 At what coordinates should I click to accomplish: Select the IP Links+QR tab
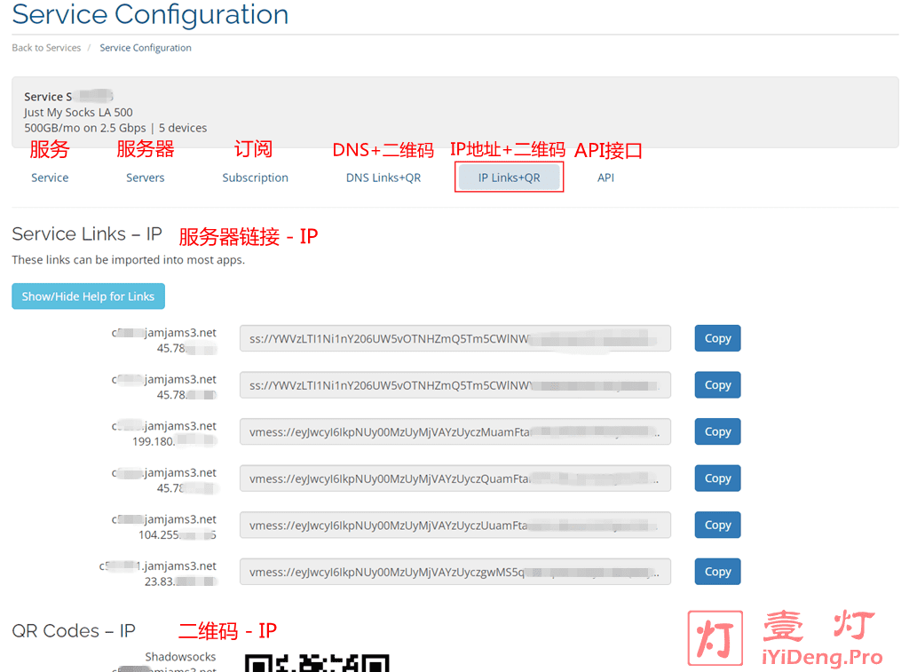[x=509, y=178]
